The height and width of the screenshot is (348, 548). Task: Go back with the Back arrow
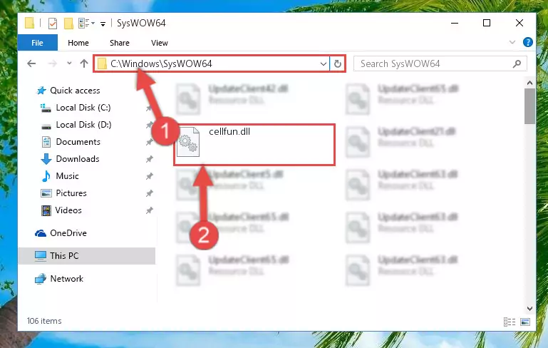(31, 63)
